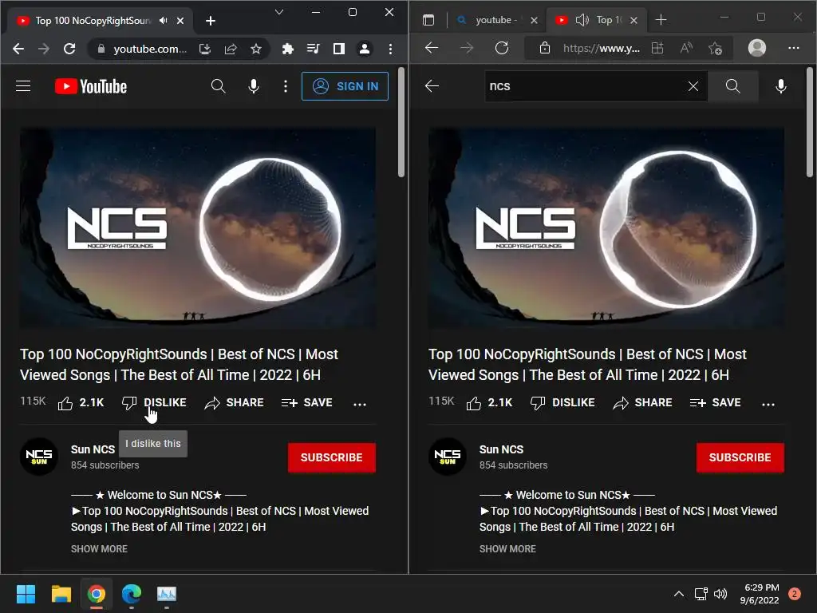
Task: Click Edge address bar URL
Action: (x=602, y=49)
